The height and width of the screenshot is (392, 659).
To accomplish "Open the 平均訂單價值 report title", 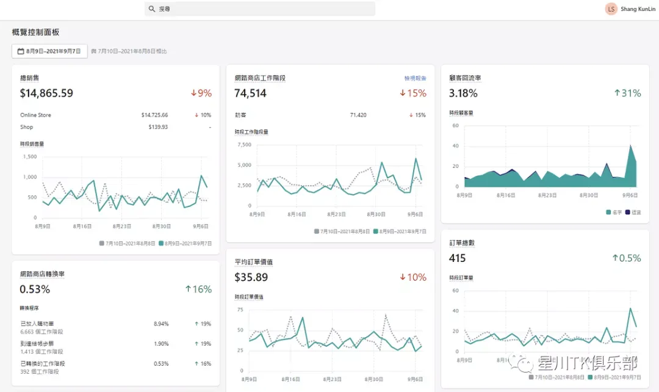I will point(253,261).
